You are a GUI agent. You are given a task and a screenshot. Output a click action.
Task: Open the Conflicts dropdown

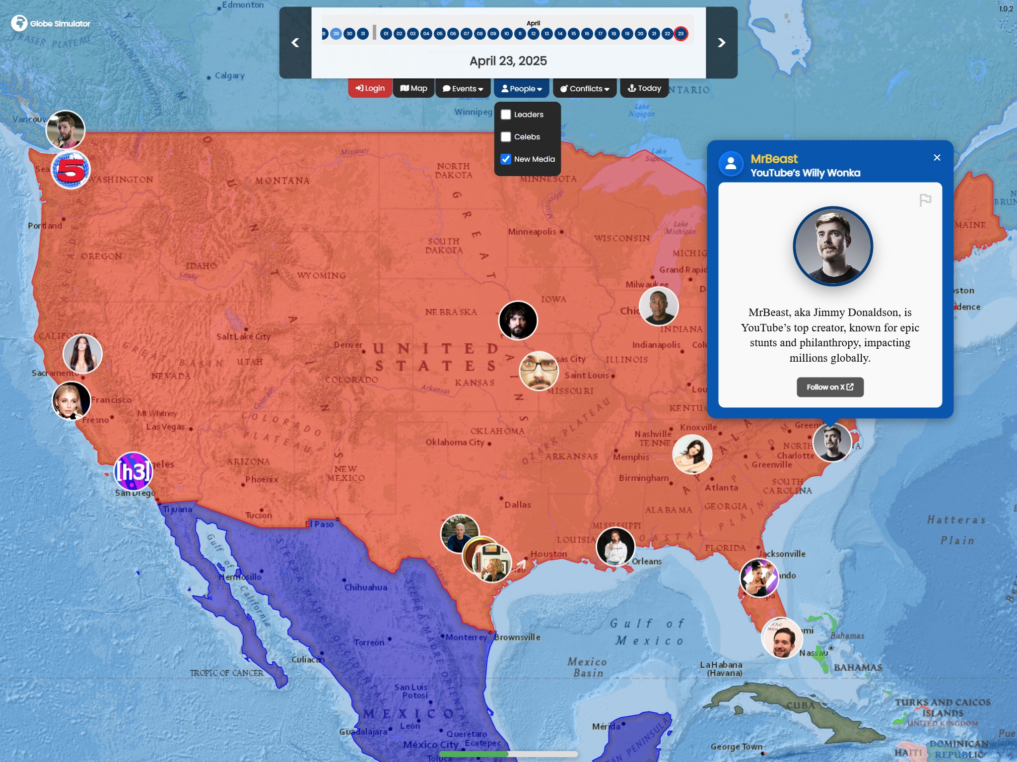point(584,88)
